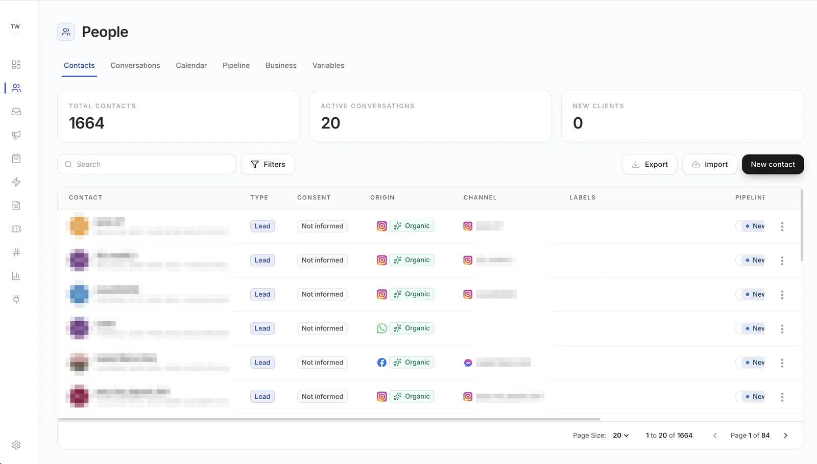This screenshot has height=464, width=817.
Task: Click the Total Contacts card
Action: [x=179, y=116]
